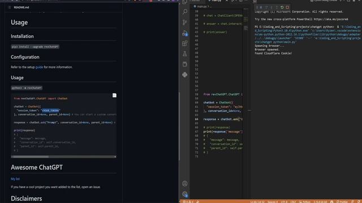Change line endings via CRLF item

click(x=293, y=202)
